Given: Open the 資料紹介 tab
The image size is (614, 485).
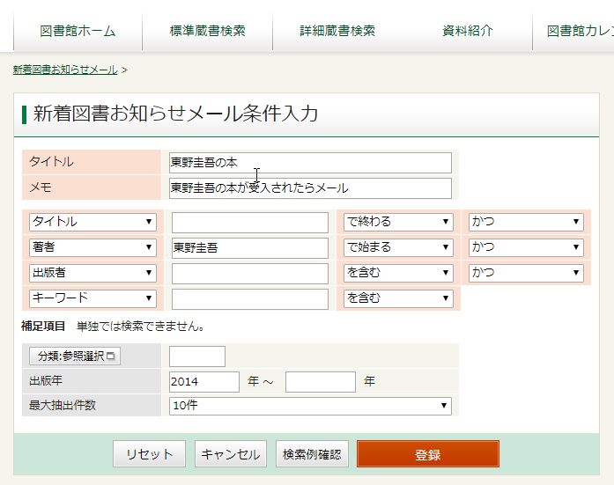Looking at the screenshot, I should click(x=468, y=31).
